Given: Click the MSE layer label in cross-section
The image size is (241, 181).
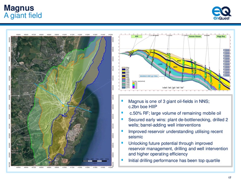Looking at the screenshot, I should click(x=179, y=61).
